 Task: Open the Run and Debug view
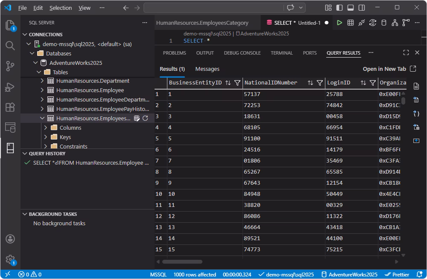[x=10, y=87]
